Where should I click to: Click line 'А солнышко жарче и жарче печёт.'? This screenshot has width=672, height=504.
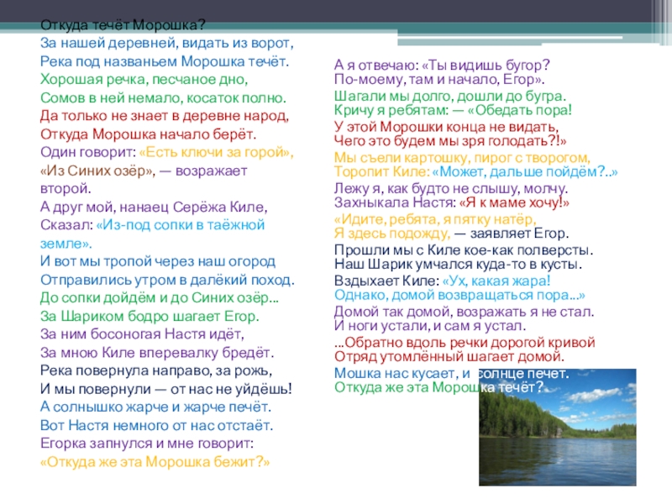[x=156, y=407]
